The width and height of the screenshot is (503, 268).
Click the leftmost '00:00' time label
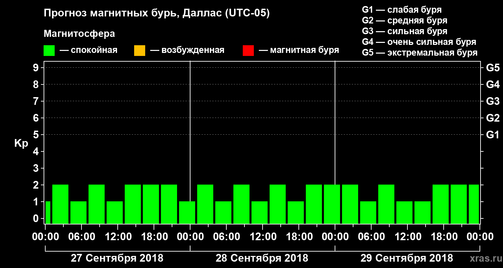click(45, 237)
